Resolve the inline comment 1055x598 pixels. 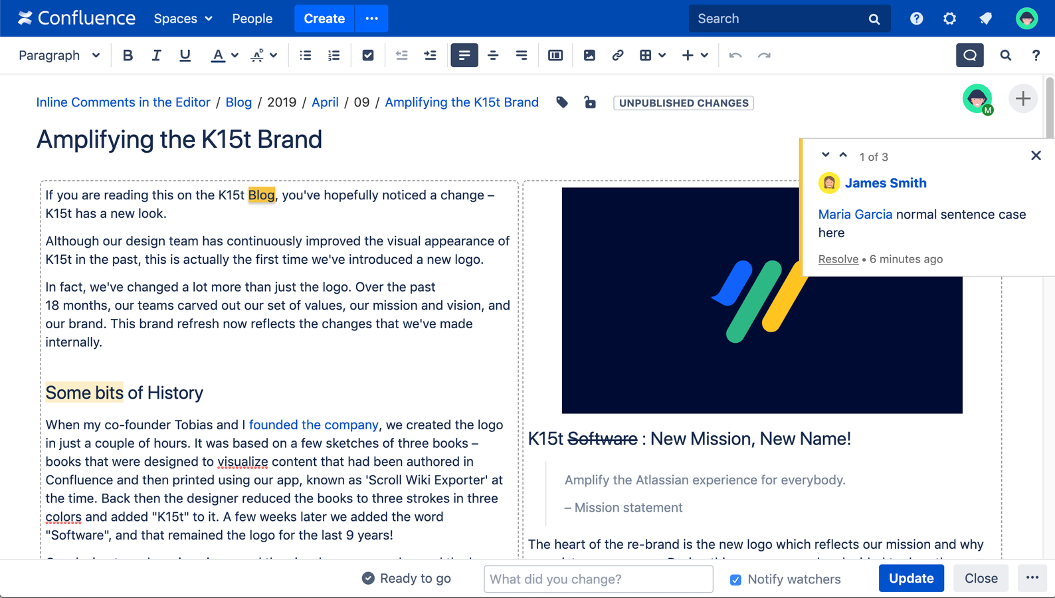838,259
